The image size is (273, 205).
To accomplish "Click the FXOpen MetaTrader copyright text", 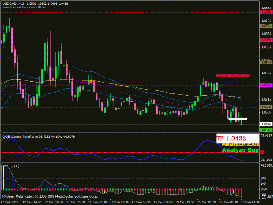I will click(x=50, y=196).
